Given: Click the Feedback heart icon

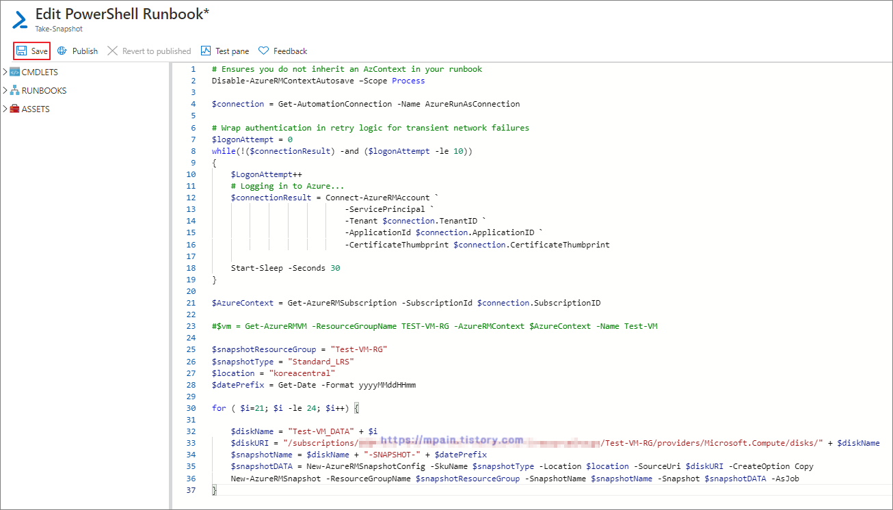Looking at the screenshot, I should (x=263, y=51).
